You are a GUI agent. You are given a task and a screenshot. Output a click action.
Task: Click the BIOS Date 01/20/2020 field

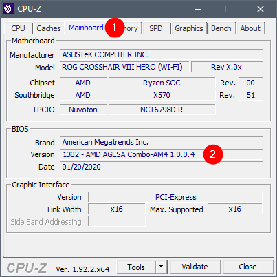click(162, 167)
